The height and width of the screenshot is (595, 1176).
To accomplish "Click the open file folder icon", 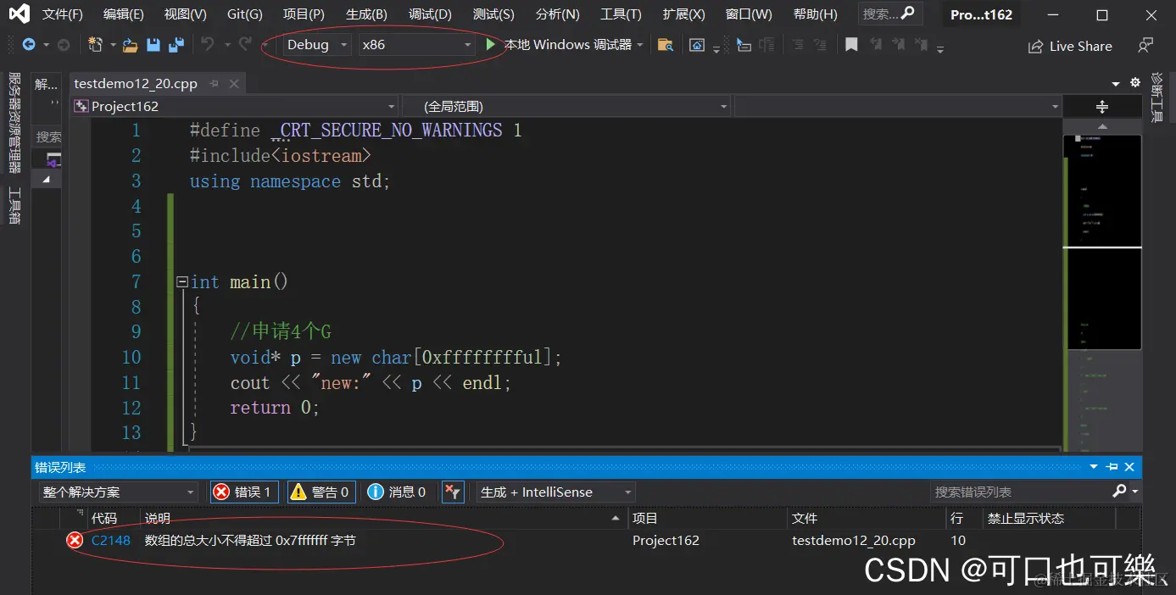I will pyautogui.click(x=130, y=45).
